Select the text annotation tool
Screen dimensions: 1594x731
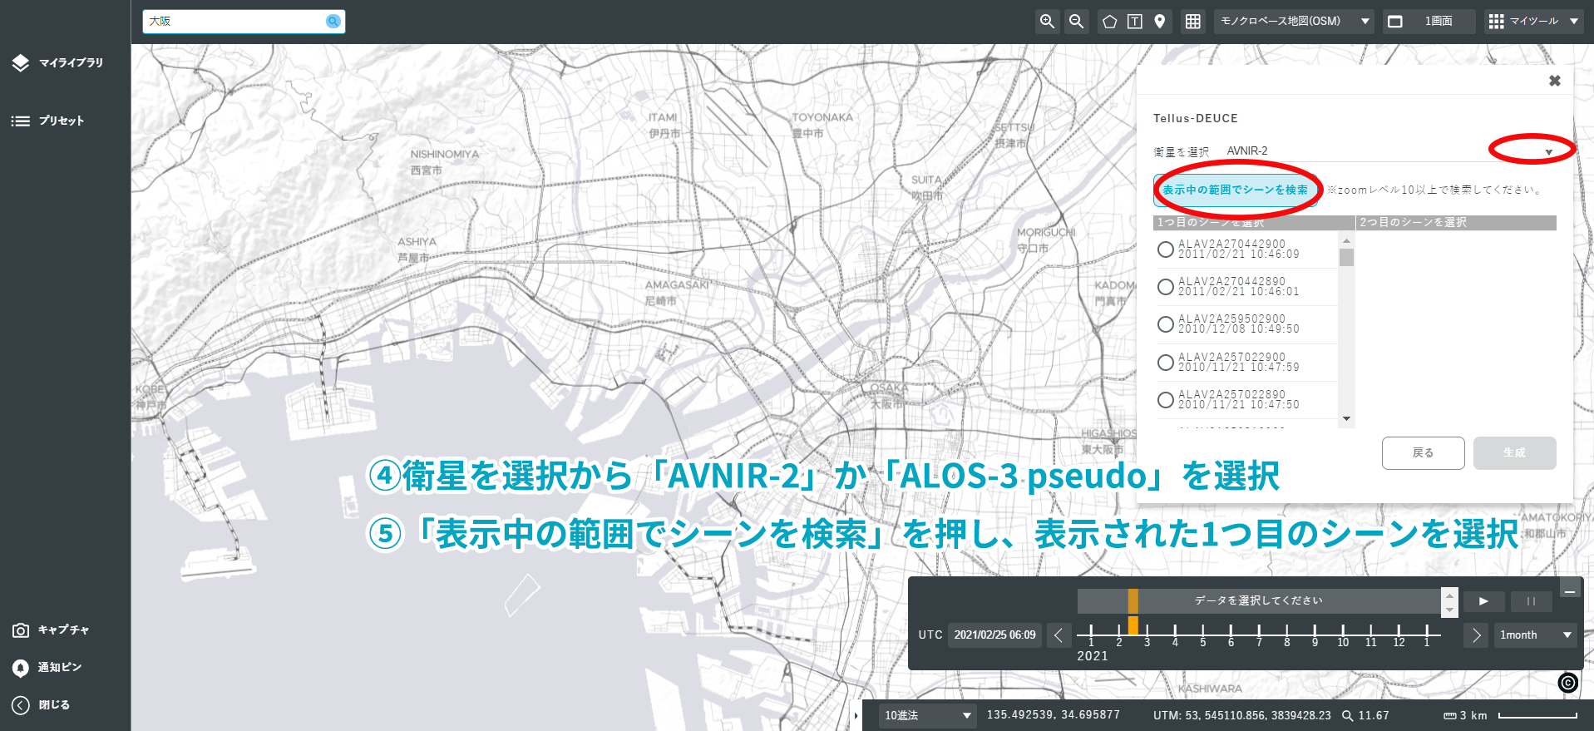[x=1134, y=22]
